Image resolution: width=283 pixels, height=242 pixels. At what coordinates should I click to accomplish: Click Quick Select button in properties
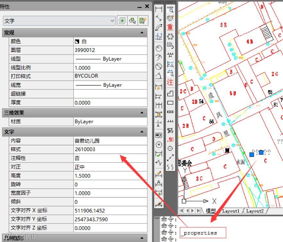(143, 21)
